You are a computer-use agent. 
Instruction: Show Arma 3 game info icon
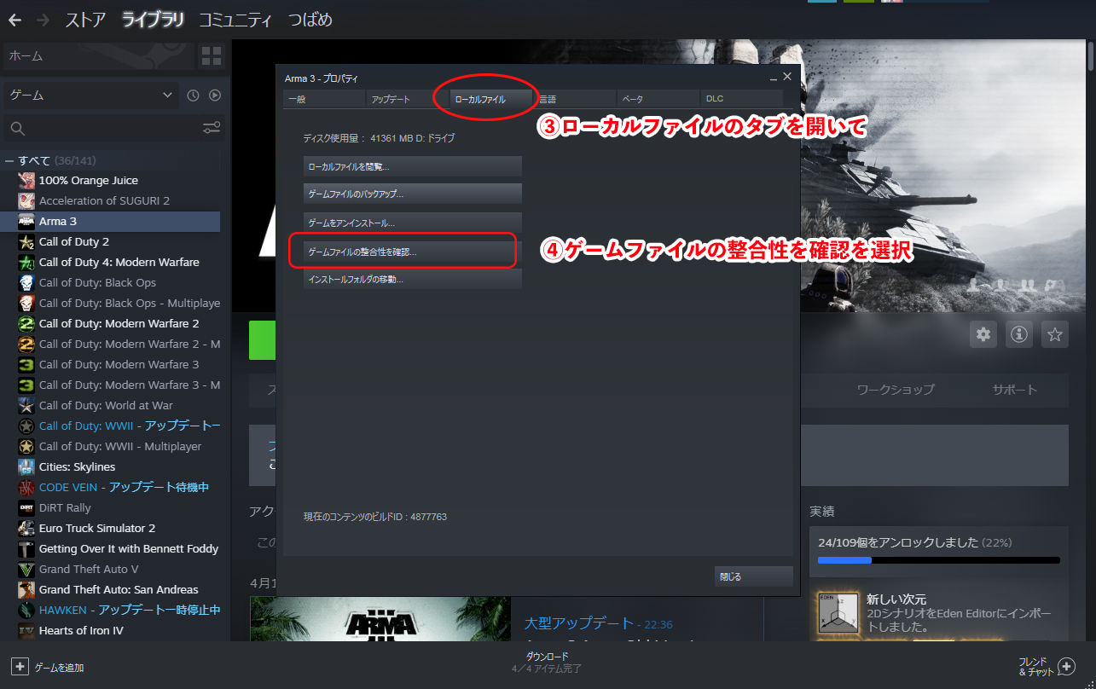1019,334
